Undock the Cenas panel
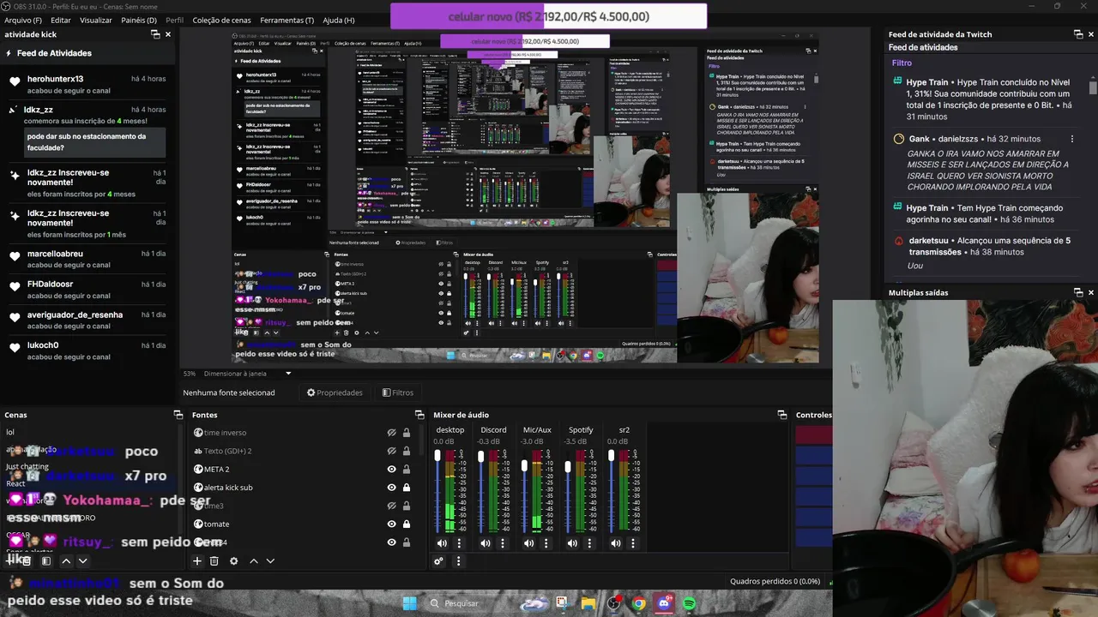Viewport: 1098px width, 617px height. (x=178, y=415)
